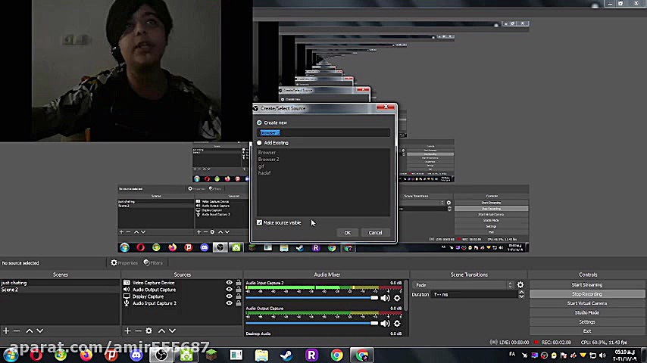This screenshot has height=363, width=647.
Task: Decrease transition Duration with down stepper
Action: tap(521, 296)
